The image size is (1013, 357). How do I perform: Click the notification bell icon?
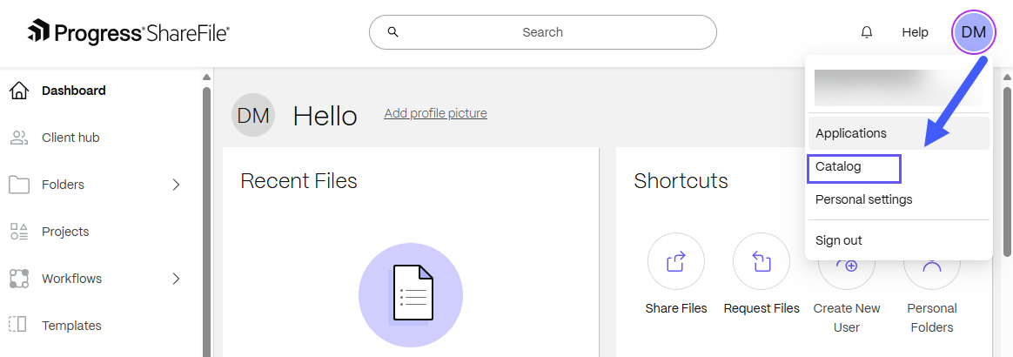click(x=867, y=32)
